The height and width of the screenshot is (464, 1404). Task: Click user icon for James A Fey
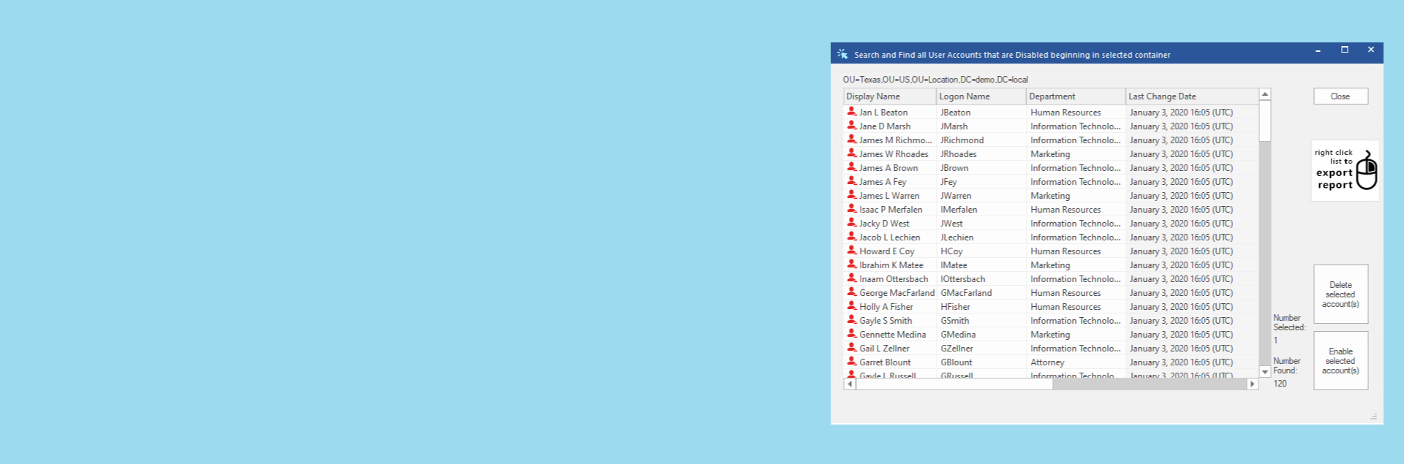[x=852, y=181]
